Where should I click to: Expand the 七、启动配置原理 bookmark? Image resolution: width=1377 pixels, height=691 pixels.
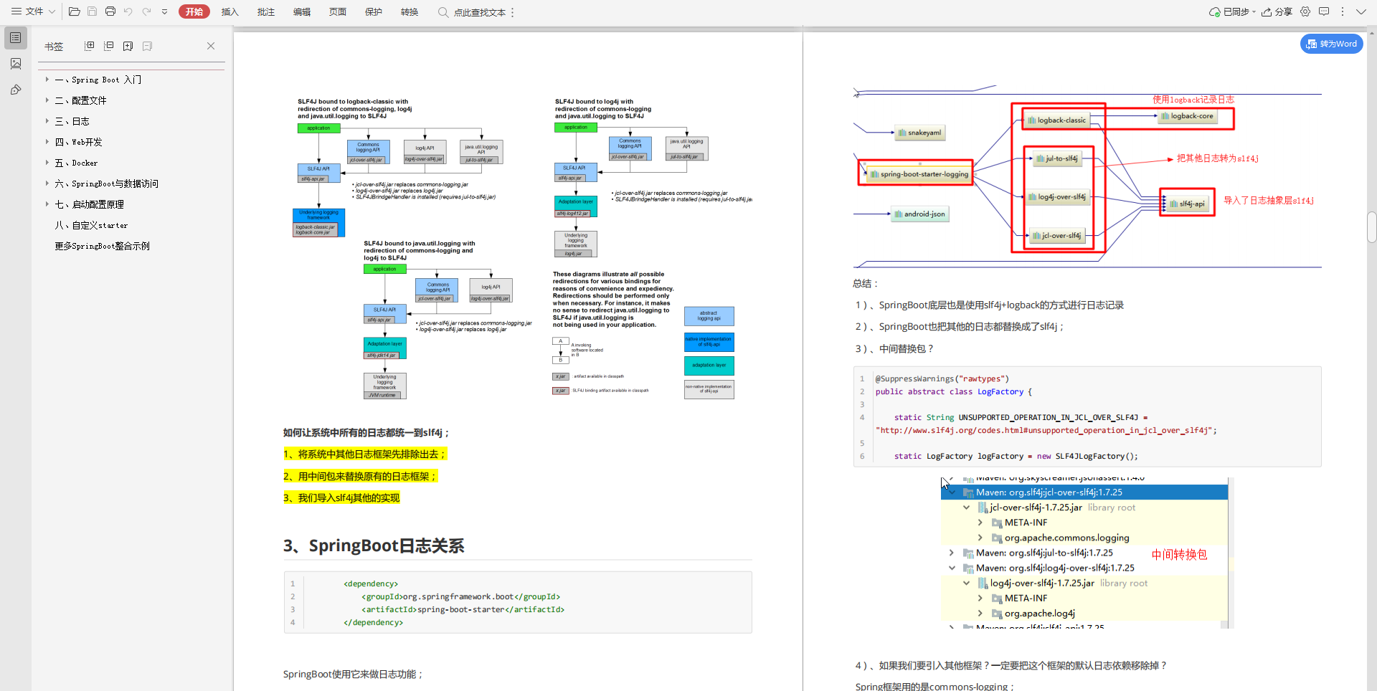[47, 204]
